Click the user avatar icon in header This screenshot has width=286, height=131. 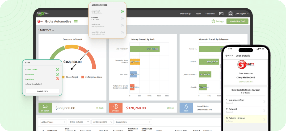[230, 14]
